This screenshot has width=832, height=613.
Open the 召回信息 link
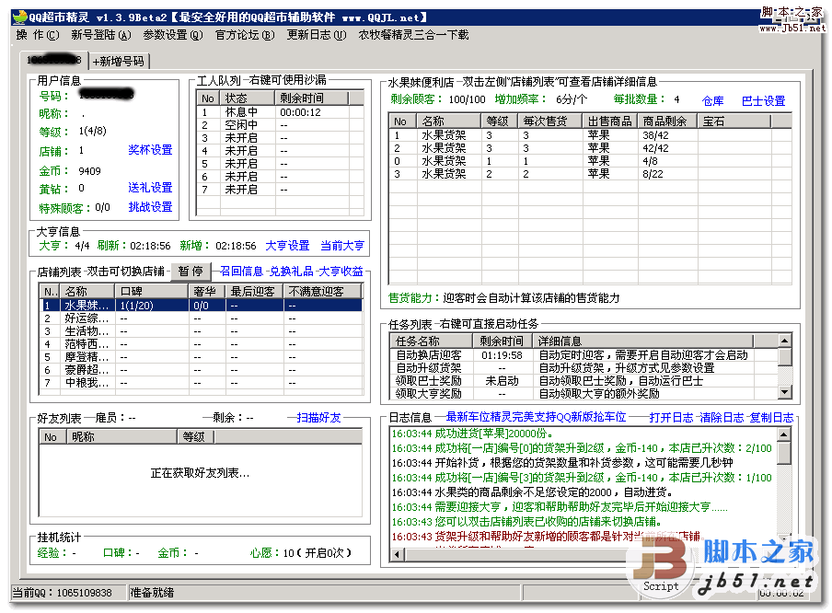241,272
